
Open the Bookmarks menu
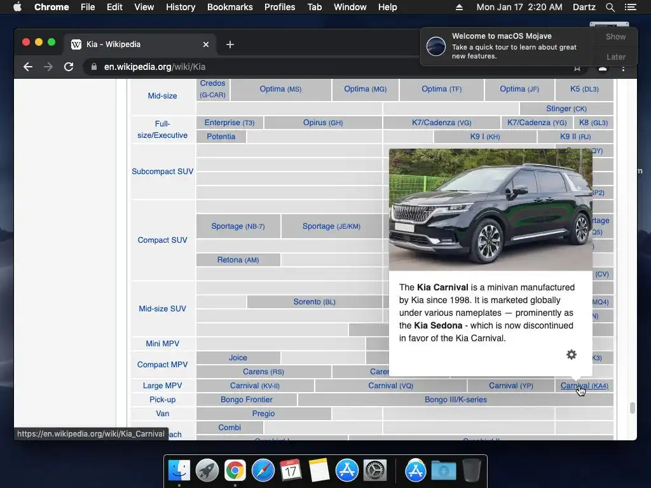point(230,7)
